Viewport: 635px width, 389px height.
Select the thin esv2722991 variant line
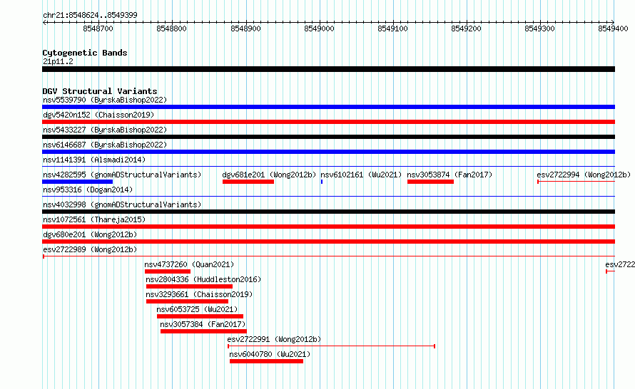[331, 346]
